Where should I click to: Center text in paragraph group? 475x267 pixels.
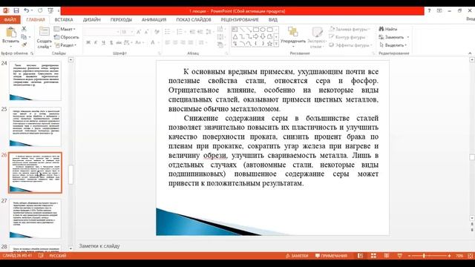pyautogui.click(x=175, y=43)
